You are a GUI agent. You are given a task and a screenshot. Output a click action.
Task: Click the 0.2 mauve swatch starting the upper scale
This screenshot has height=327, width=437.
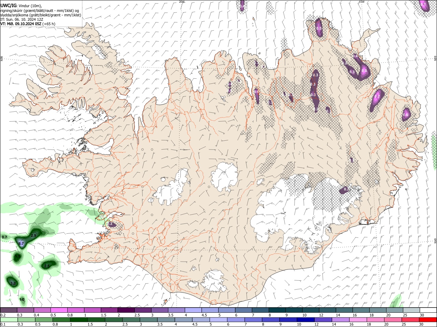tap(9, 310)
